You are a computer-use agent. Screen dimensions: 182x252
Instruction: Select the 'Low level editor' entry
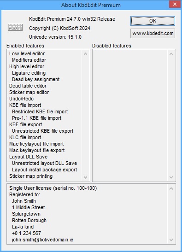pyautogui.click(x=27, y=54)
